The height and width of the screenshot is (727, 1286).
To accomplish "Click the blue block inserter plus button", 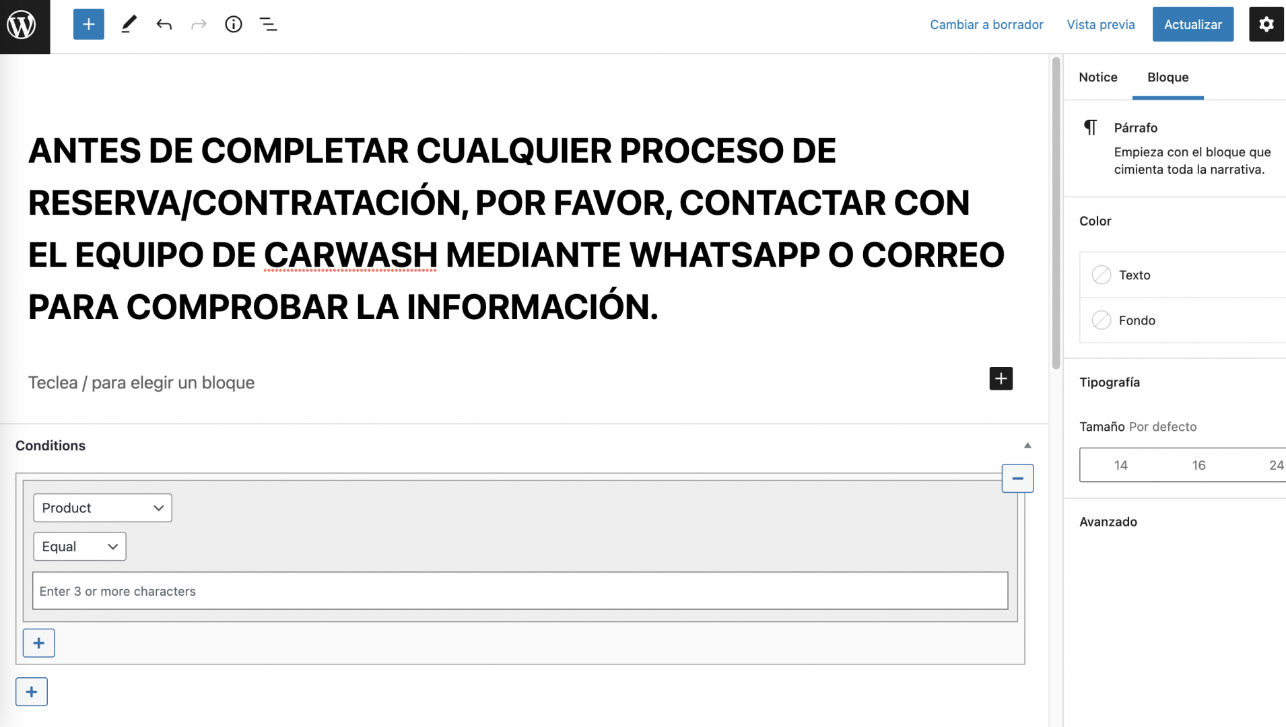I will pyautogui.click(x=89, y=24).
